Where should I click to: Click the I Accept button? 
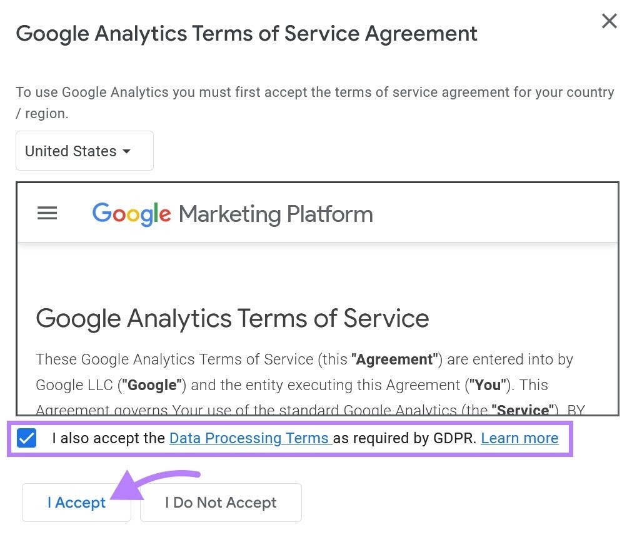(76, 503)
